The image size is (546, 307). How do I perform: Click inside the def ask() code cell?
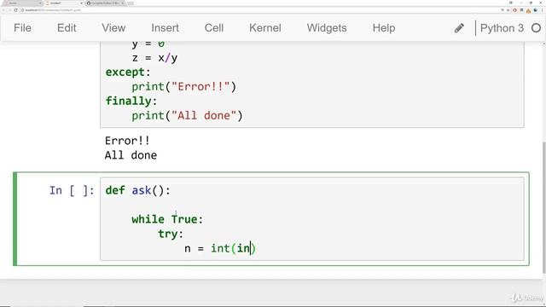pyautogui.click(x=311, y=219)
